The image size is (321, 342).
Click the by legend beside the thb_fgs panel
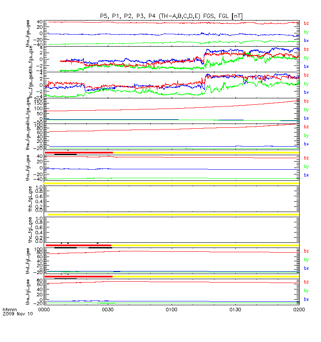tap(306, 58)
